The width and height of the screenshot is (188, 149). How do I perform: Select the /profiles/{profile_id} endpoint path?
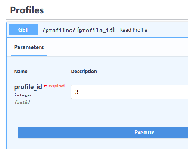coord(78,30)
